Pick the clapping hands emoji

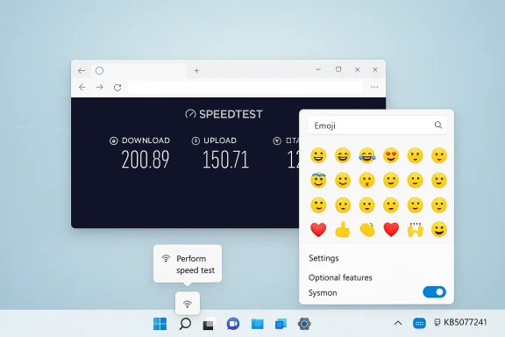point(366,229)
